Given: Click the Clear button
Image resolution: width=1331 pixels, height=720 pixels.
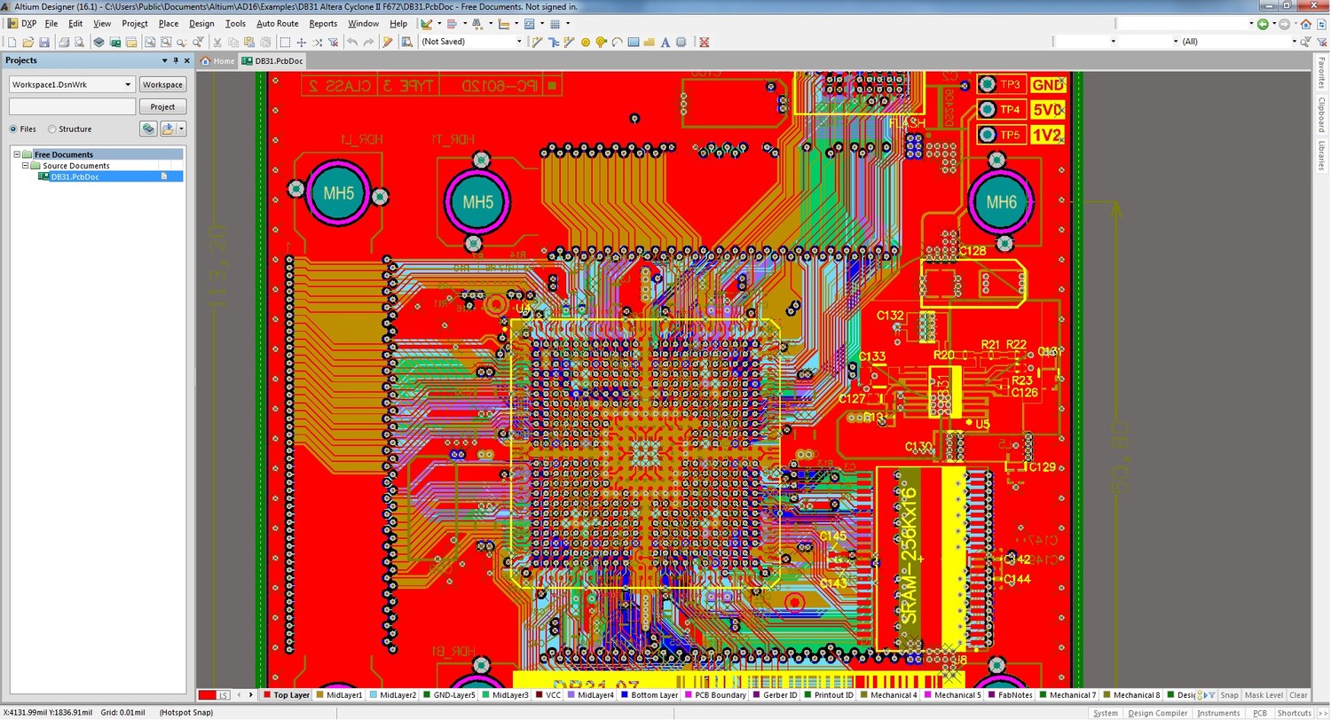Looking at the screenshot, I should (x=1298, y=695).
